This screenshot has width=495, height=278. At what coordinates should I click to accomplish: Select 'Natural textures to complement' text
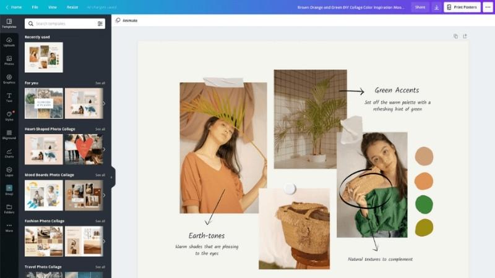pos(380,259)
